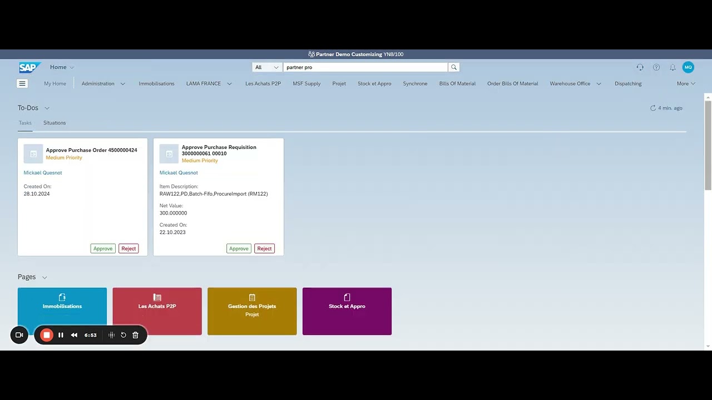Image resolution: width=712 pixels, height=400 pixels.
Task: Open the blue Immobilisations page tile
Action: coord(62,311)
